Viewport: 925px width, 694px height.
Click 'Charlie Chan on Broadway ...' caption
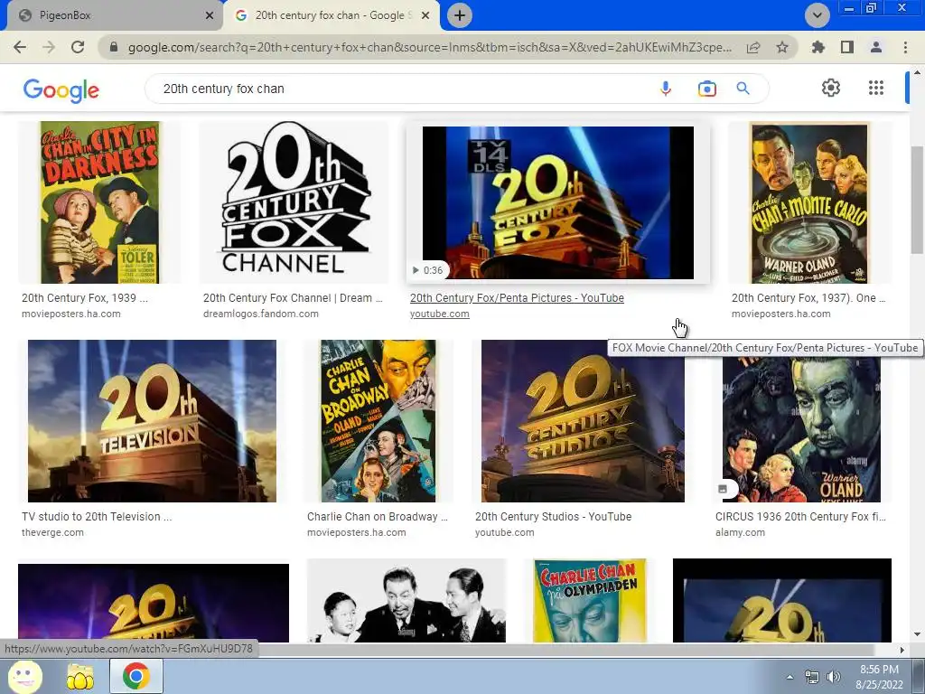378,516
